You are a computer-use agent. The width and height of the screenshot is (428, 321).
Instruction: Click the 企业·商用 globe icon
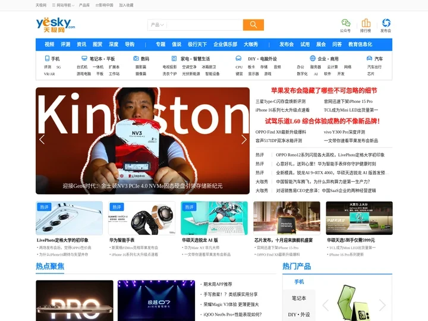coord(313,58)
